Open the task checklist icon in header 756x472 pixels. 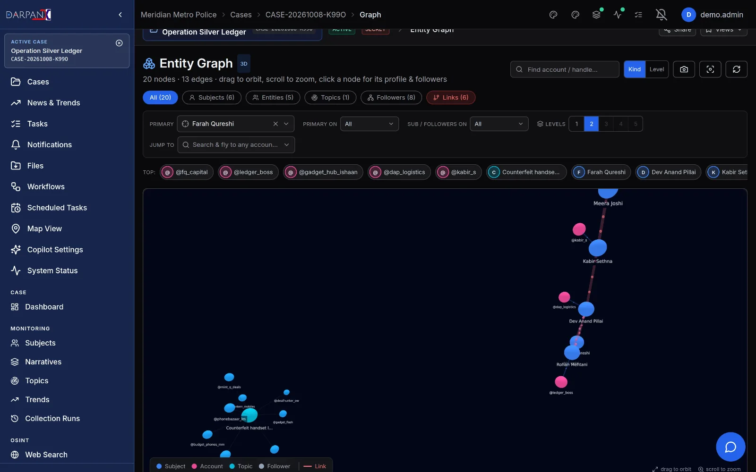pyautogui.click(x=638, y=15)
